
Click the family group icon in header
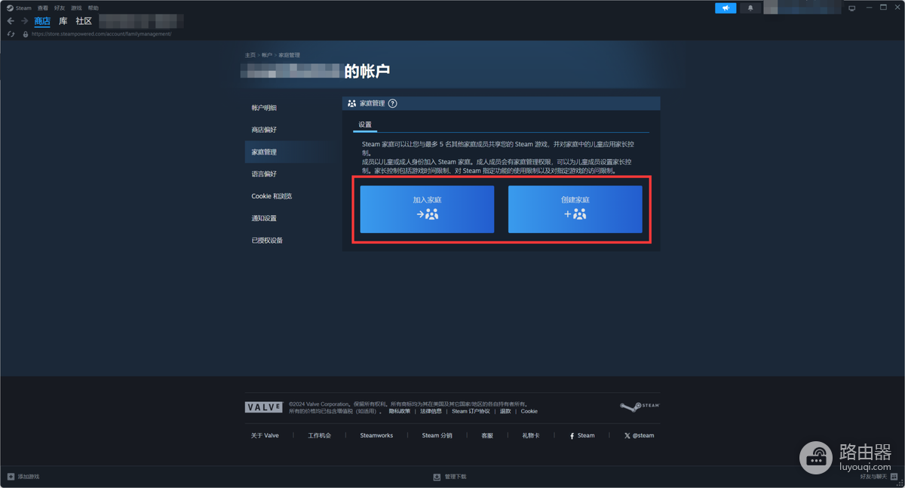351,103
